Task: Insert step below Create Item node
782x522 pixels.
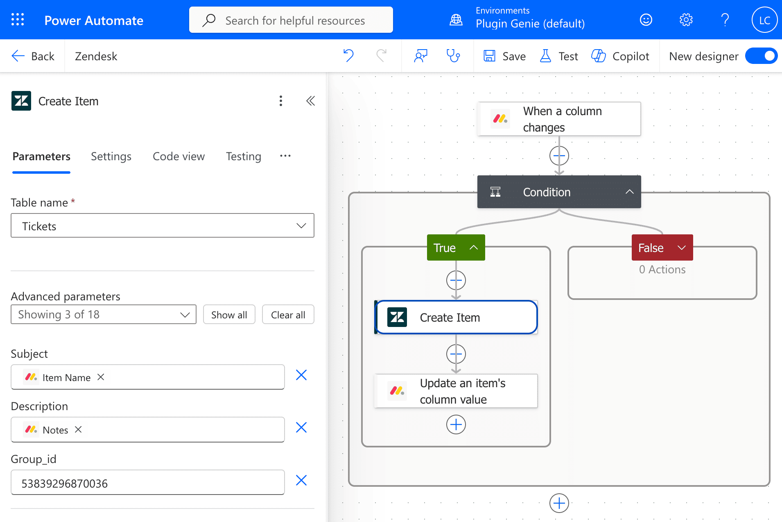Action: click(456, 354)
